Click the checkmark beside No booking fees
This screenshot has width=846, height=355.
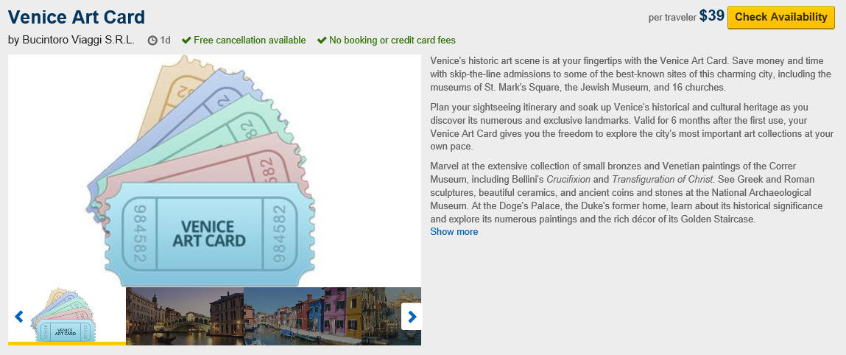click(322, 41)
